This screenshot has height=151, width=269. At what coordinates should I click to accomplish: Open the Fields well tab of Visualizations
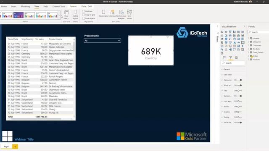coord(224,58)
